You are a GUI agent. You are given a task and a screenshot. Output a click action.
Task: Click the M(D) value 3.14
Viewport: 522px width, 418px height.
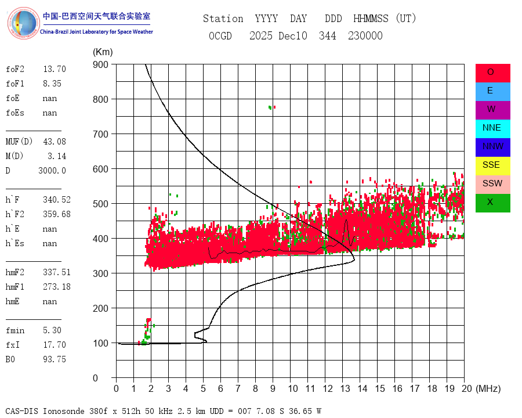57,156
